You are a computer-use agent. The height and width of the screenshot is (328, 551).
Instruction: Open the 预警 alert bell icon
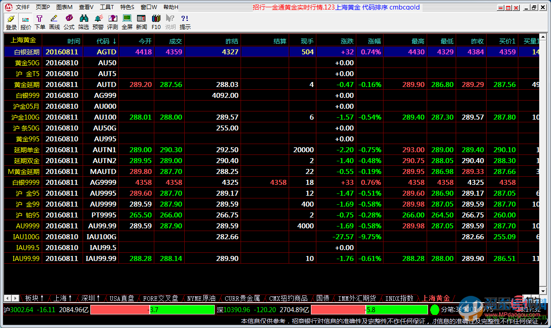click(98, 22)
